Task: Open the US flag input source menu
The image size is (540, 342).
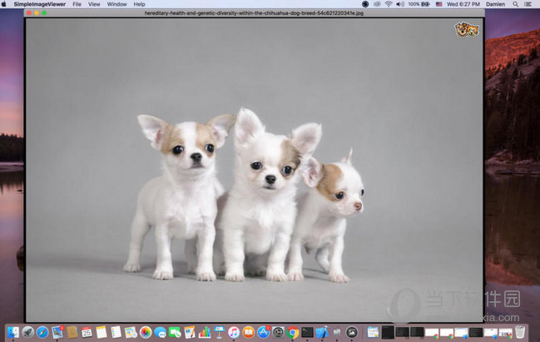Action: (x=438, y=4)
